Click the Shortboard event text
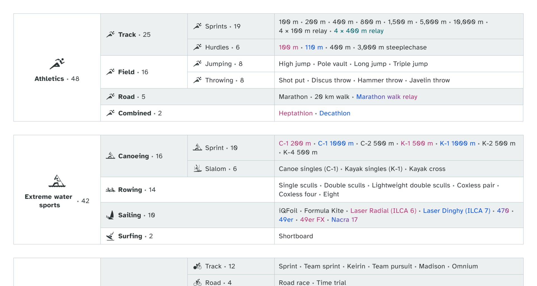This screenshot has height=286, width=537. 296,236
